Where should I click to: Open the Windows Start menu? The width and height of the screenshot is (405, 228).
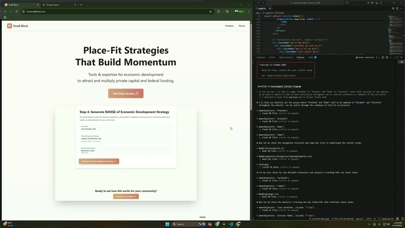(167, 224)
